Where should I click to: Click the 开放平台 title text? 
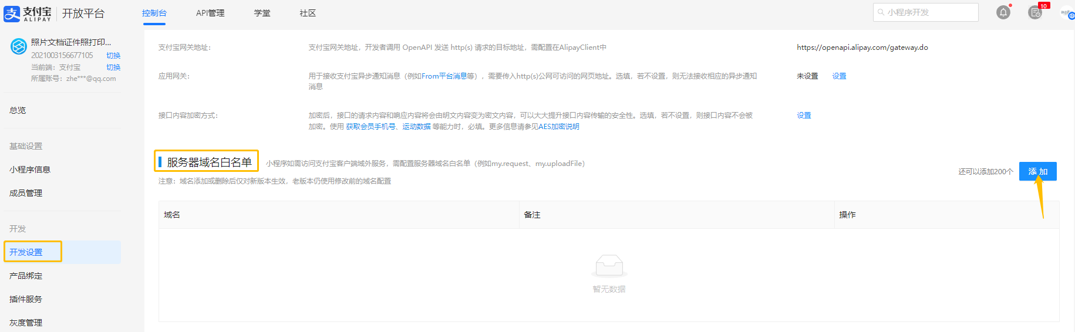pos(83,13)
